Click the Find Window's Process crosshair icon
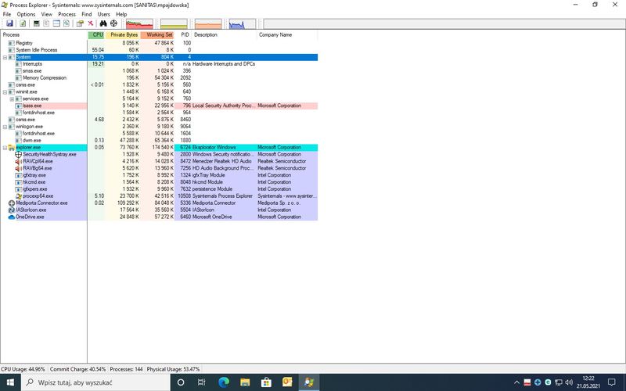This screenshot has width=626, height=391. click(x=113, y=23)
